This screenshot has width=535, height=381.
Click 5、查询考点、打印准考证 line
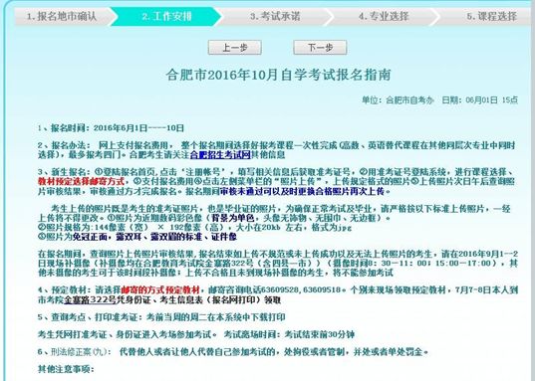tap(161, 317)
